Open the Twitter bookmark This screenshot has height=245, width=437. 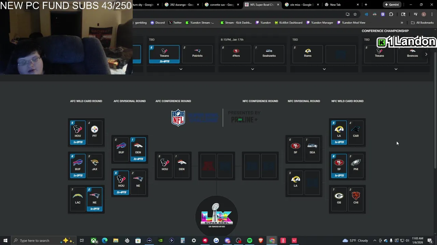(175, 23)
